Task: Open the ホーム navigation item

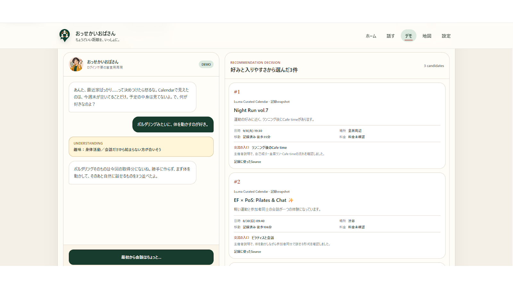Action: pos(371,36)
